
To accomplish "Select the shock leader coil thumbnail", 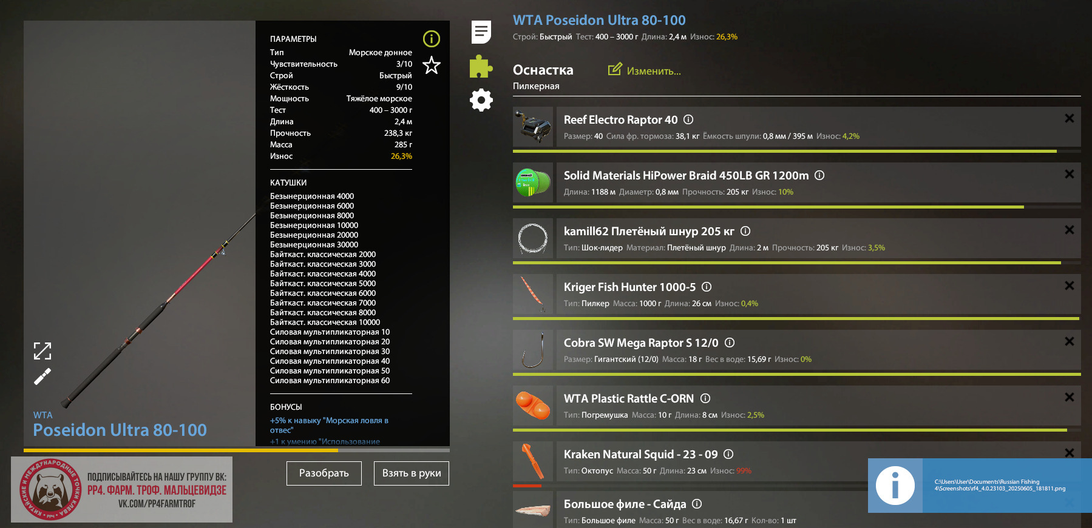I will coord(533,238).
